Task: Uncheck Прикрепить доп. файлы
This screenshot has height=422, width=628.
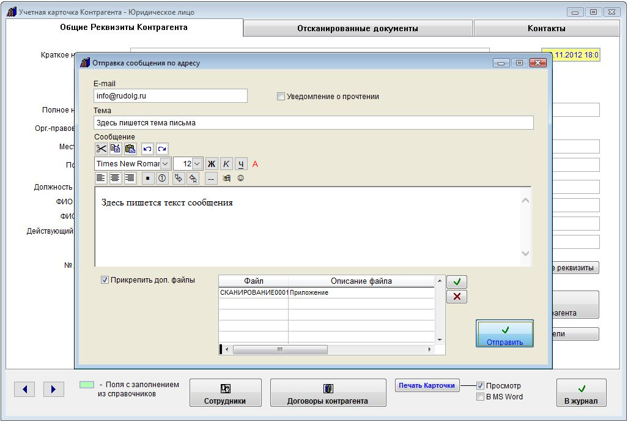Action: point(105,280)
